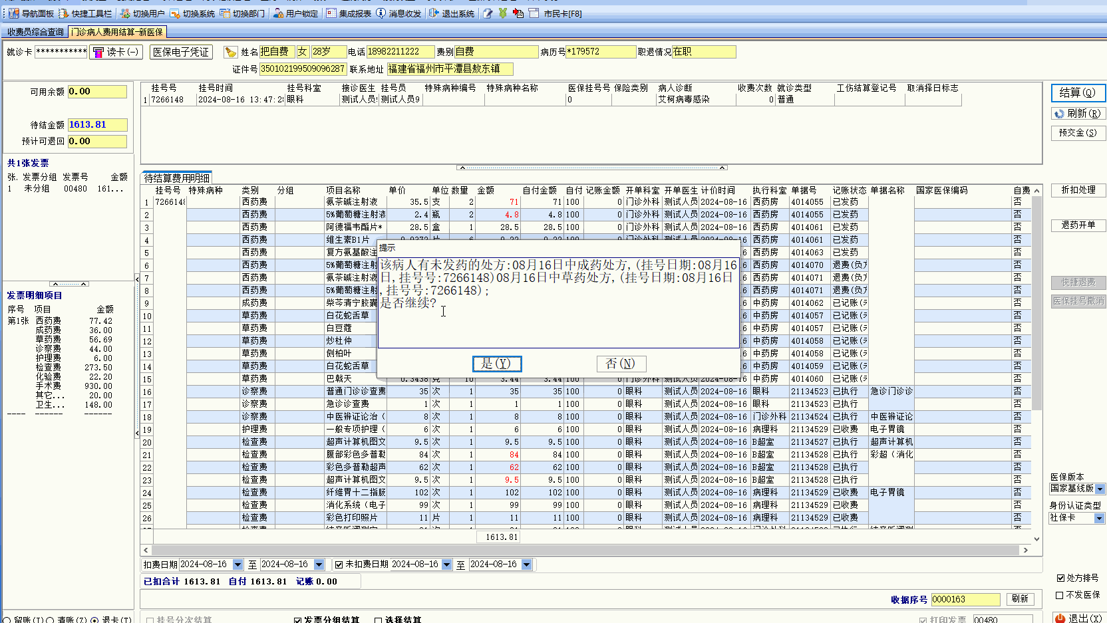
Task: Click 是(Y) in the prompt dialog
Action: [497, 364]
